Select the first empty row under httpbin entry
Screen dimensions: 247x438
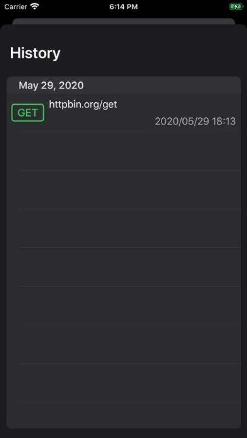[124, 150]
